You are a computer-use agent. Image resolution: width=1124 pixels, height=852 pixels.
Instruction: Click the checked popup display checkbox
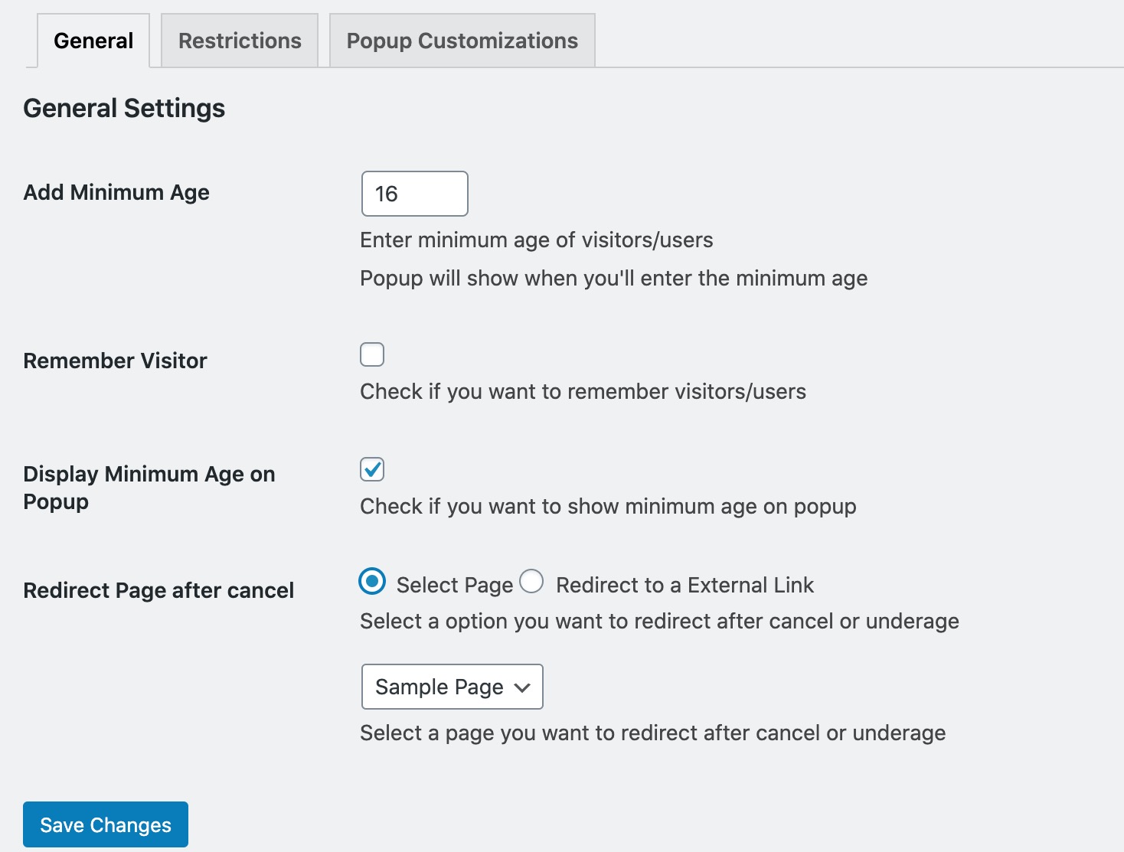(371, 469)
